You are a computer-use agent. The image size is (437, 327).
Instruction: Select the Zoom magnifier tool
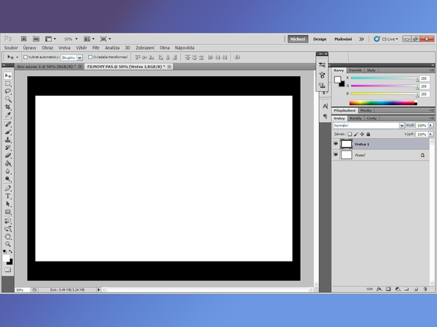8,244
